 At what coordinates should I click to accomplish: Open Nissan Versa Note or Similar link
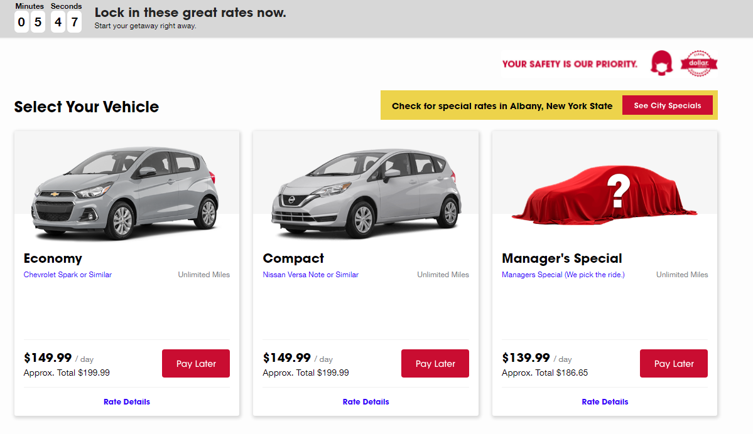(311, 275)
